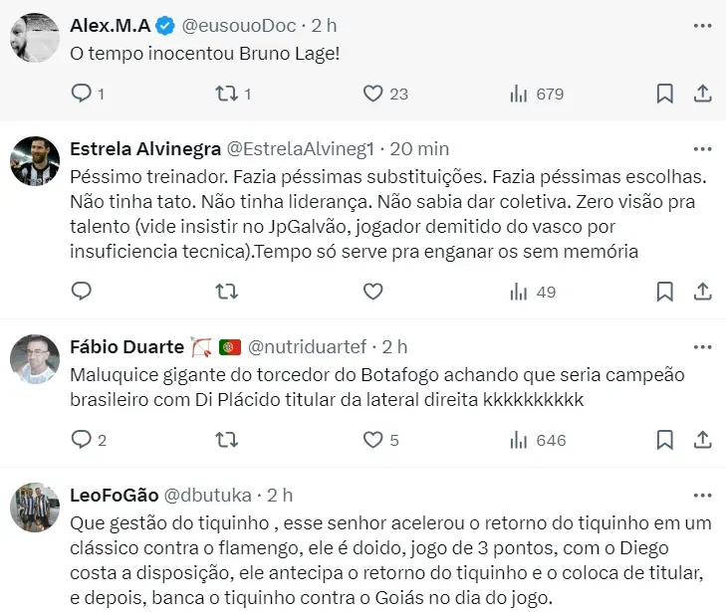Viewport: 726px width, 612px height.
Task: Retweet Estrela Alvinegra's post
Action: 226,292
